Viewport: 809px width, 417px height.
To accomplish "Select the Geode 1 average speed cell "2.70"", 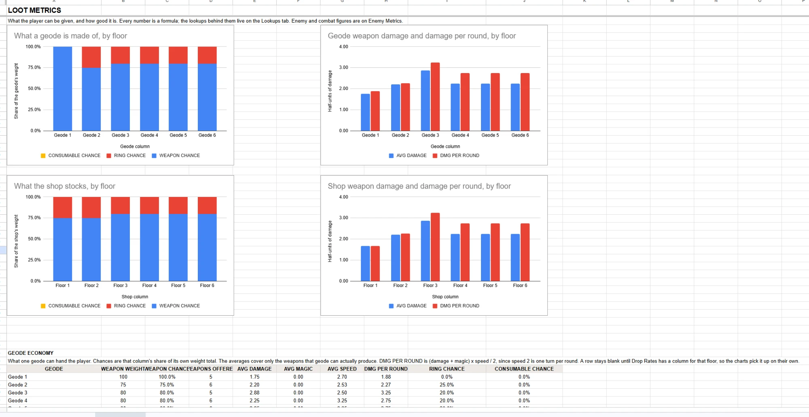I will tap(342, 377).
